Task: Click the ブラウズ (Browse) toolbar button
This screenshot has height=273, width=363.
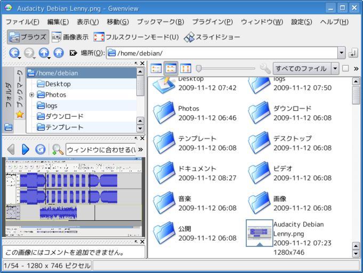Action: coord(28,37)
